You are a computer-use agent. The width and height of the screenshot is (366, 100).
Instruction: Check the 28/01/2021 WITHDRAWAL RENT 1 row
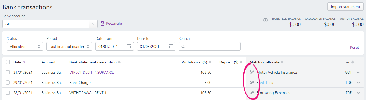tap(8, 93)
